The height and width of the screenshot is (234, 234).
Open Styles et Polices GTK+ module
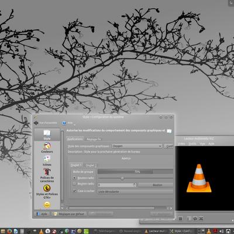click(x=47, y=192)
